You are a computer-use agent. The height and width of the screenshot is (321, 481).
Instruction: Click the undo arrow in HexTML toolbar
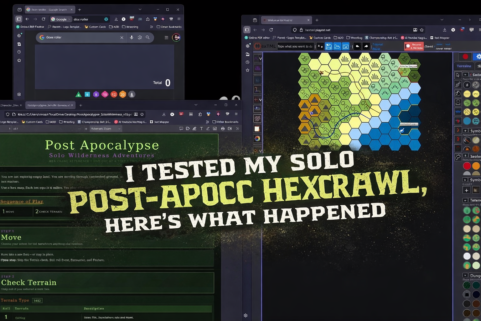coord(357,46)
